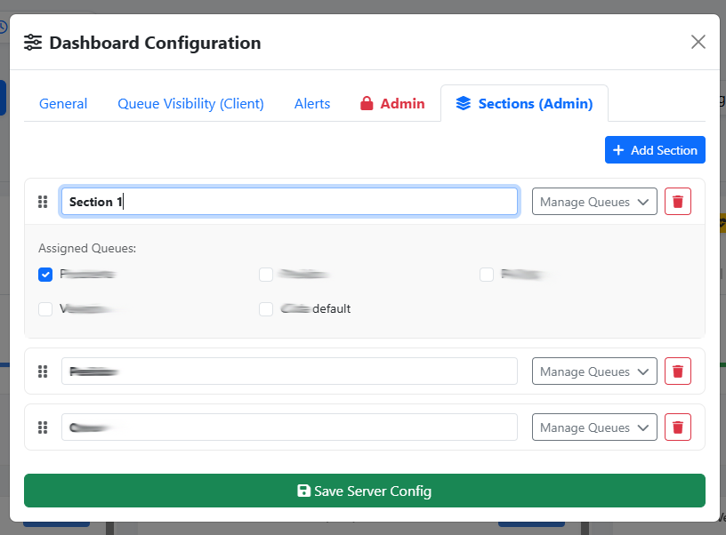This screenshot has width=726, height=535.
Task: Delete Section 1 with the red trash icon
Action: click(678, 202)
